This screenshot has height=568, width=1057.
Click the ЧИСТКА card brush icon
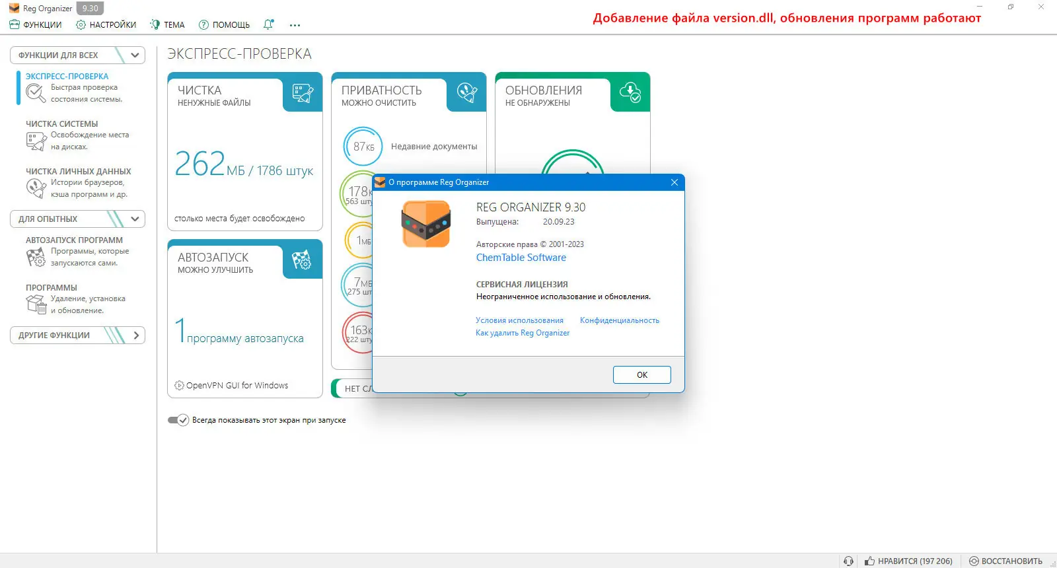point(303,93)
